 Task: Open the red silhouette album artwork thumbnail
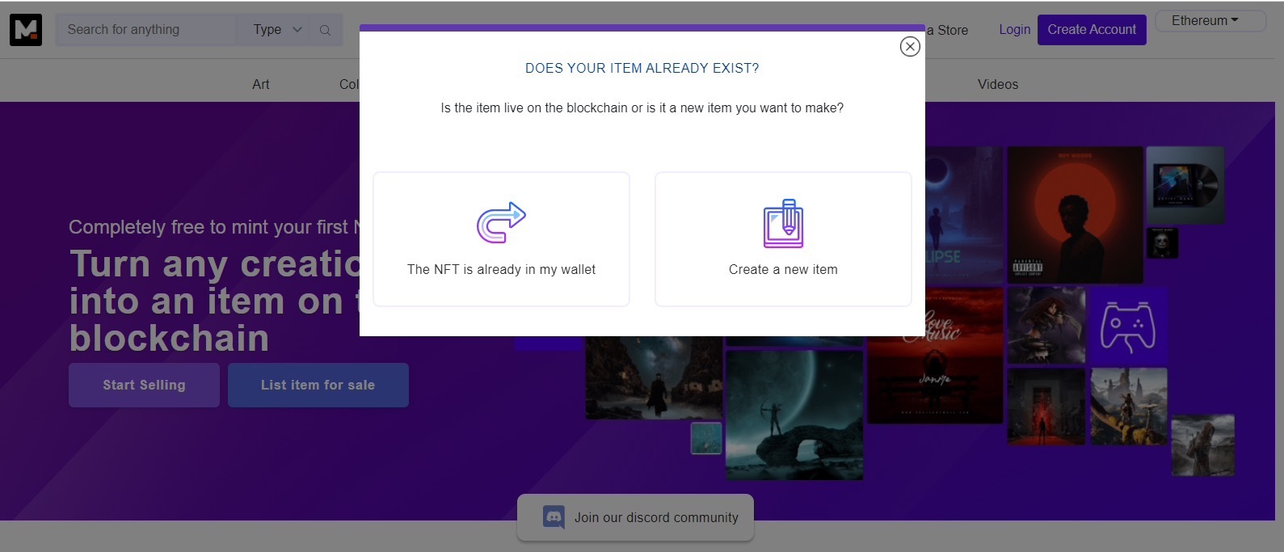coord(1075,215)
